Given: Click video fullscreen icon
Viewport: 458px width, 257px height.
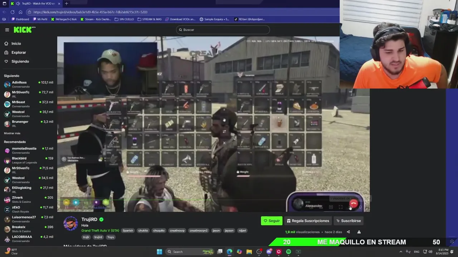Looking at the screenshot, I should (x=341, y=207).
